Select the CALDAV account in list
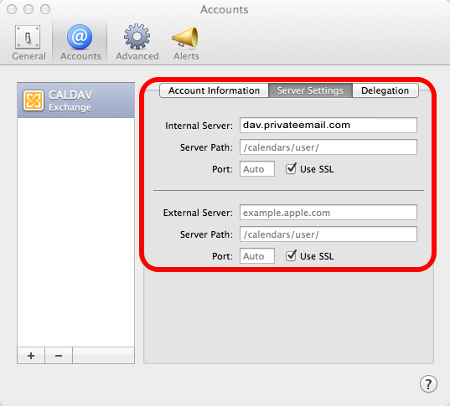The height and width of the screenshot is (406, 450). point(75,100)
